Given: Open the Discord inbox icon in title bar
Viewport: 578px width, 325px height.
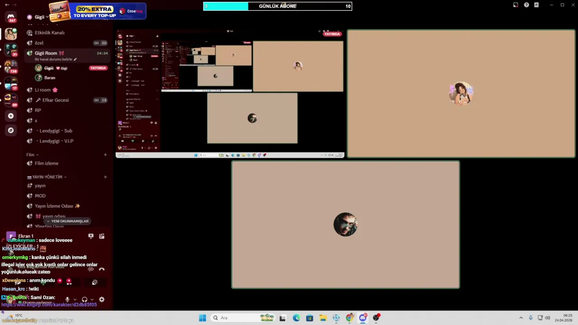Looking at the screenshot, I should point(516,5).
